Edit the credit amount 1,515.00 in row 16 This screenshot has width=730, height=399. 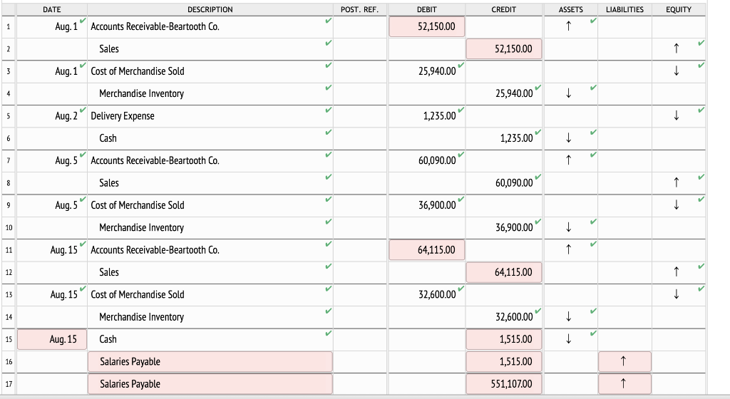(504, 361)
